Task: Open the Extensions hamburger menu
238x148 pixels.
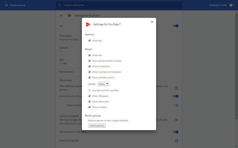Action: coord(6,5)
